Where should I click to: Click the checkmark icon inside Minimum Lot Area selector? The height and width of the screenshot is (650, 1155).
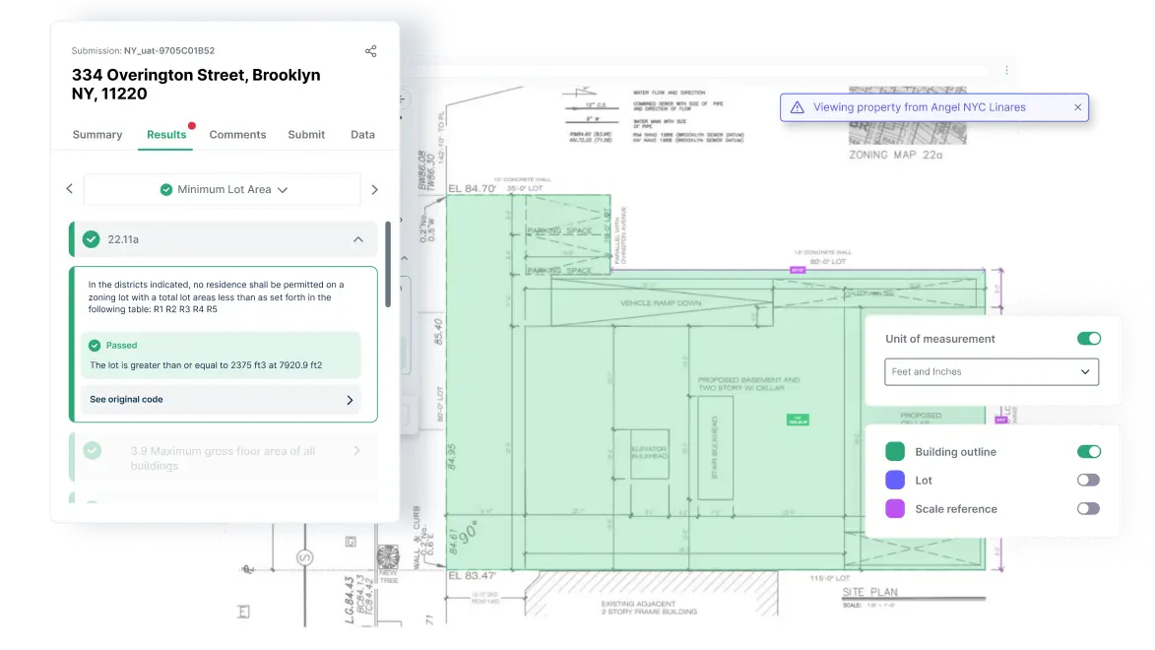(166, 189)
